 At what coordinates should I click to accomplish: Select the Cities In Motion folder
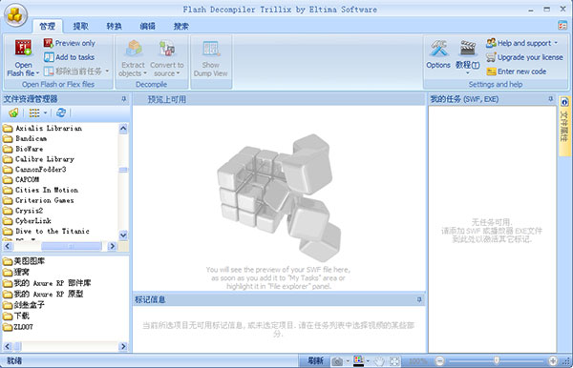pyautogui.click(x=40, y=190)
